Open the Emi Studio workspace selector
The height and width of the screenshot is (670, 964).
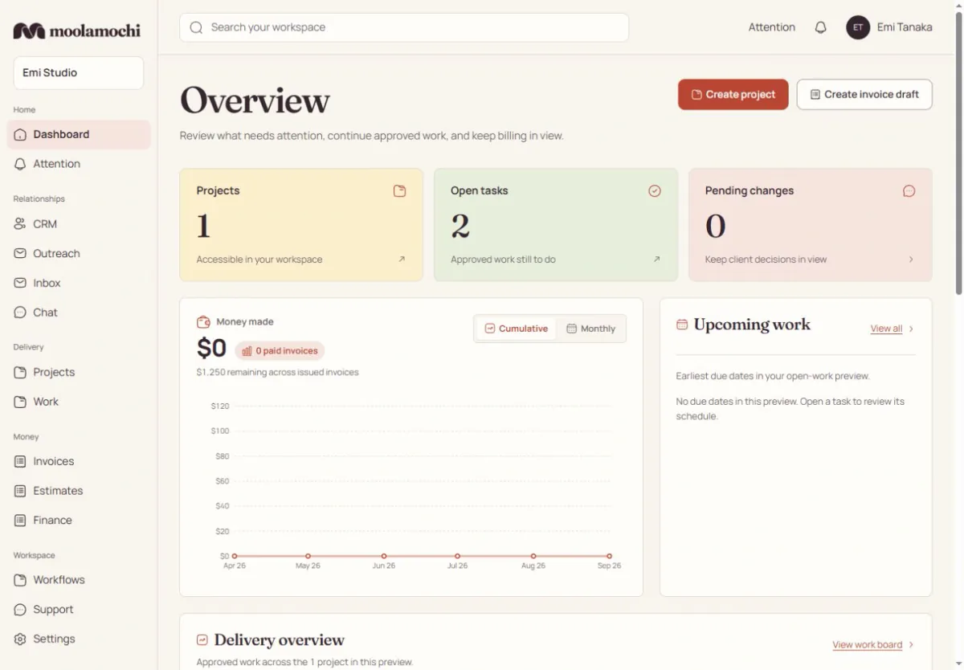coord(79,73)
